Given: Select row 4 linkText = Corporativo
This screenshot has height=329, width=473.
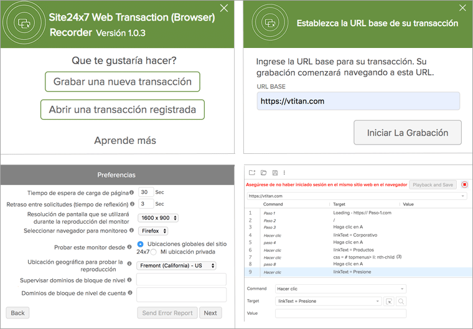Looking at the screenshot, I should coord(358,235).
